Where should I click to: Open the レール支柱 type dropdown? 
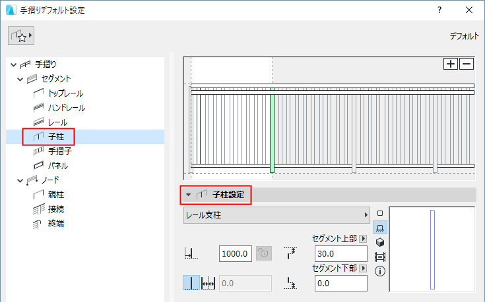pyautogui.click(x=277, y=215)
